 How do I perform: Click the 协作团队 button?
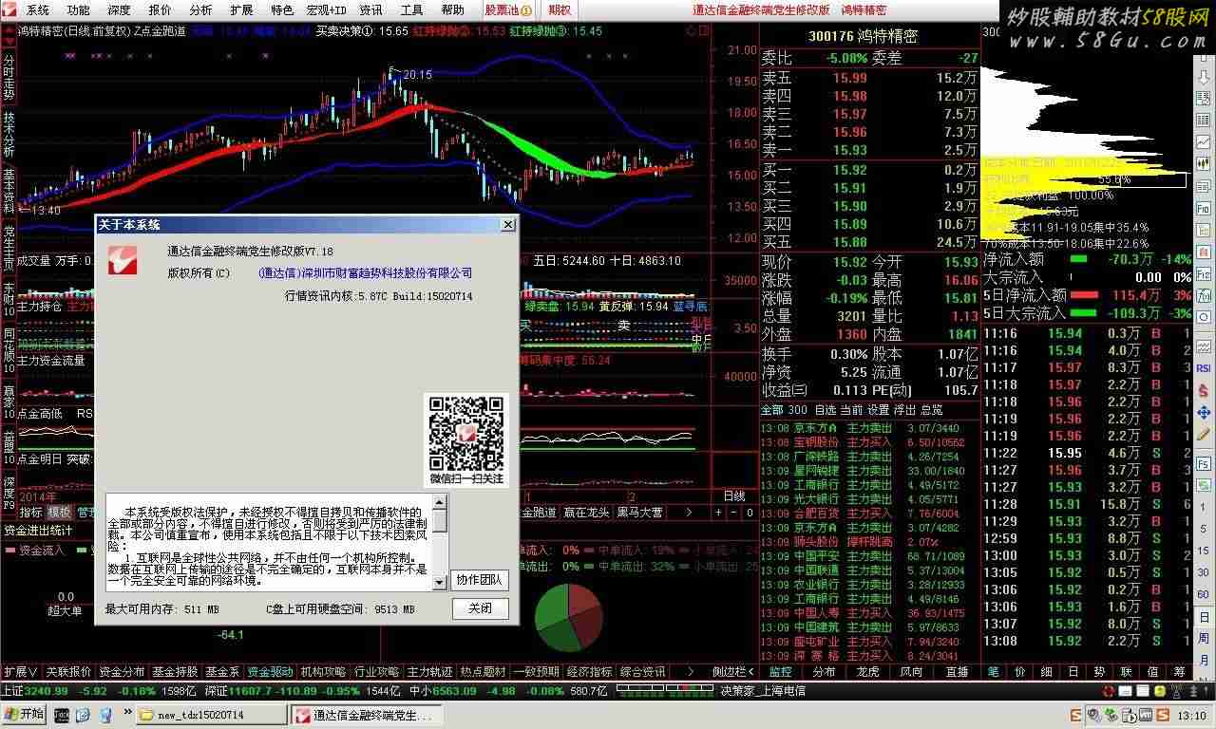(x=481, y=579)
